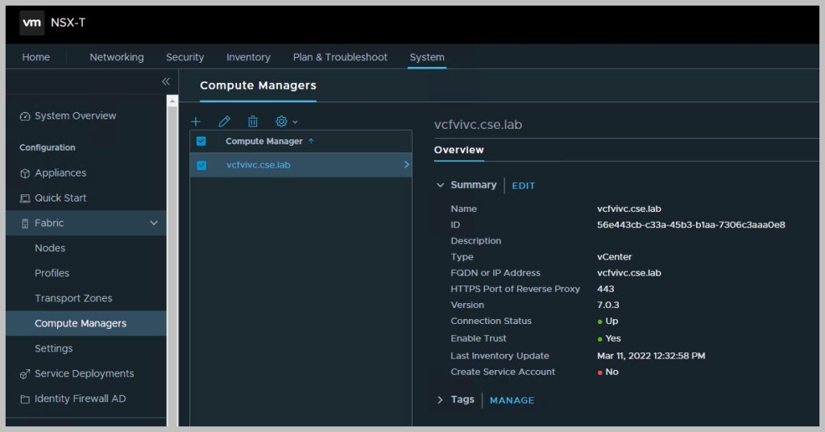Open the gear actions menu
The height and width of the screenshot is (432, 825).
point(286,122)
